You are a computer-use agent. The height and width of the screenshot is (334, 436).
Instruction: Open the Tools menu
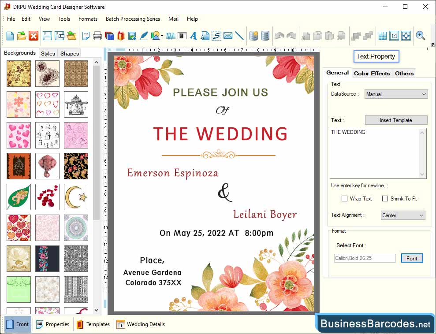64,19
